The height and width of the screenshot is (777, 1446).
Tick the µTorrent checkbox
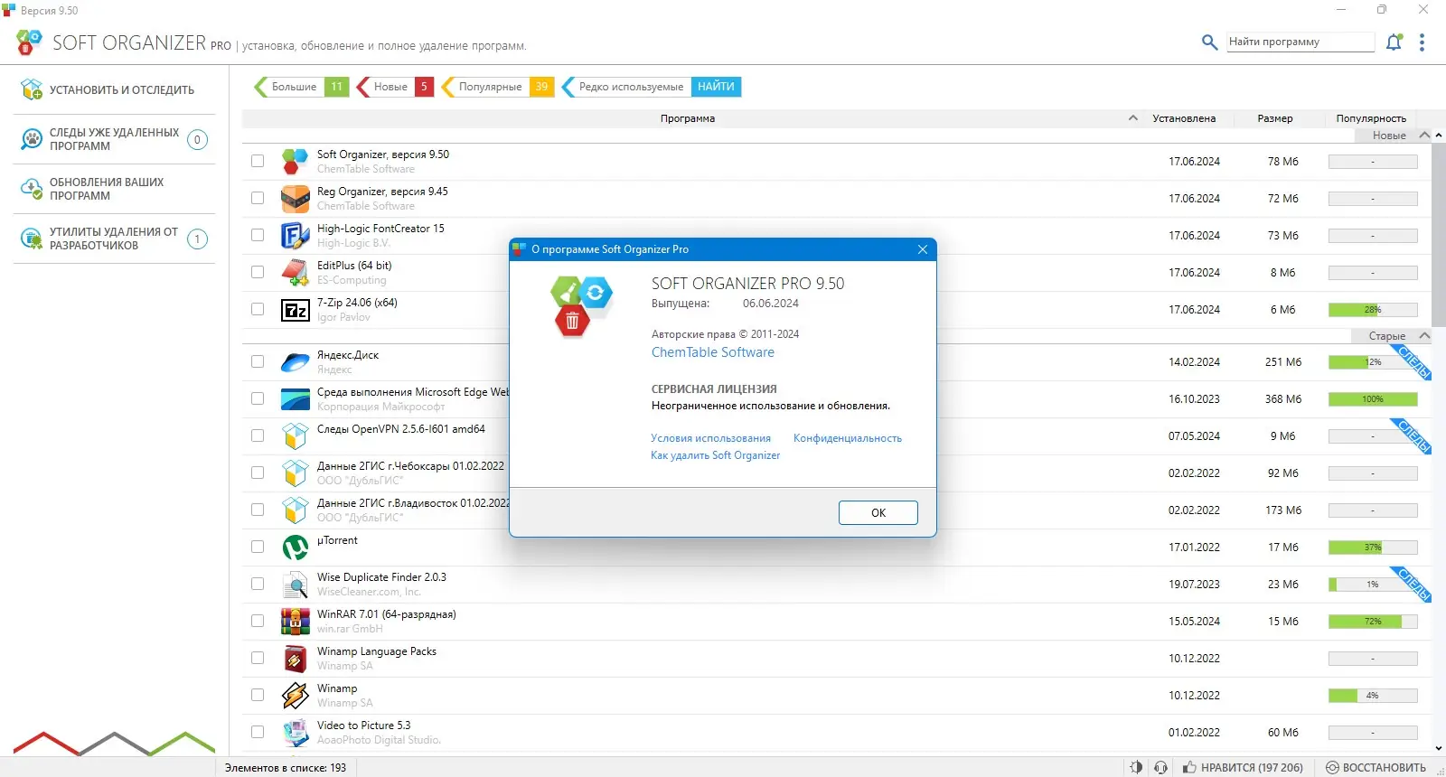click(x=258, y=547)
